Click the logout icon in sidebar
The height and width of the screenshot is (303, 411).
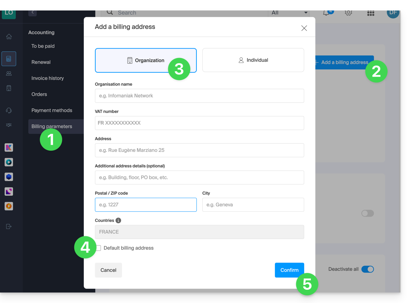[9, 226]
